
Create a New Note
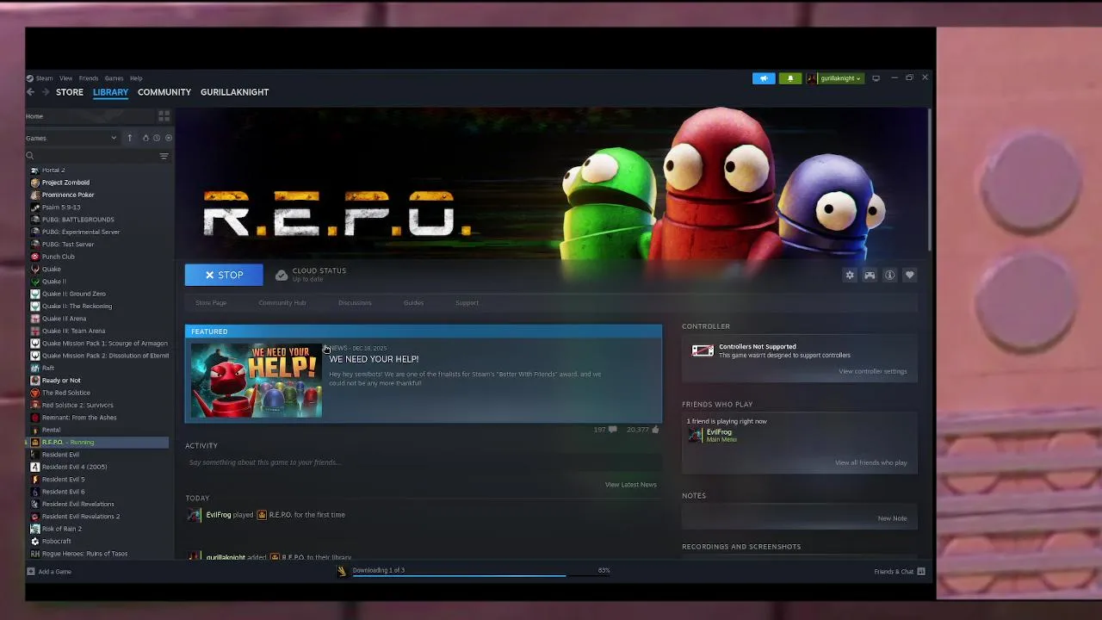pos(892,518)
